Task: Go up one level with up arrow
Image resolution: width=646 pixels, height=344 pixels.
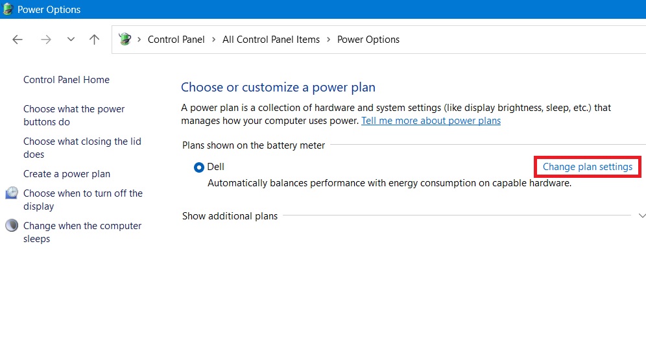Action: click(94, 40)
